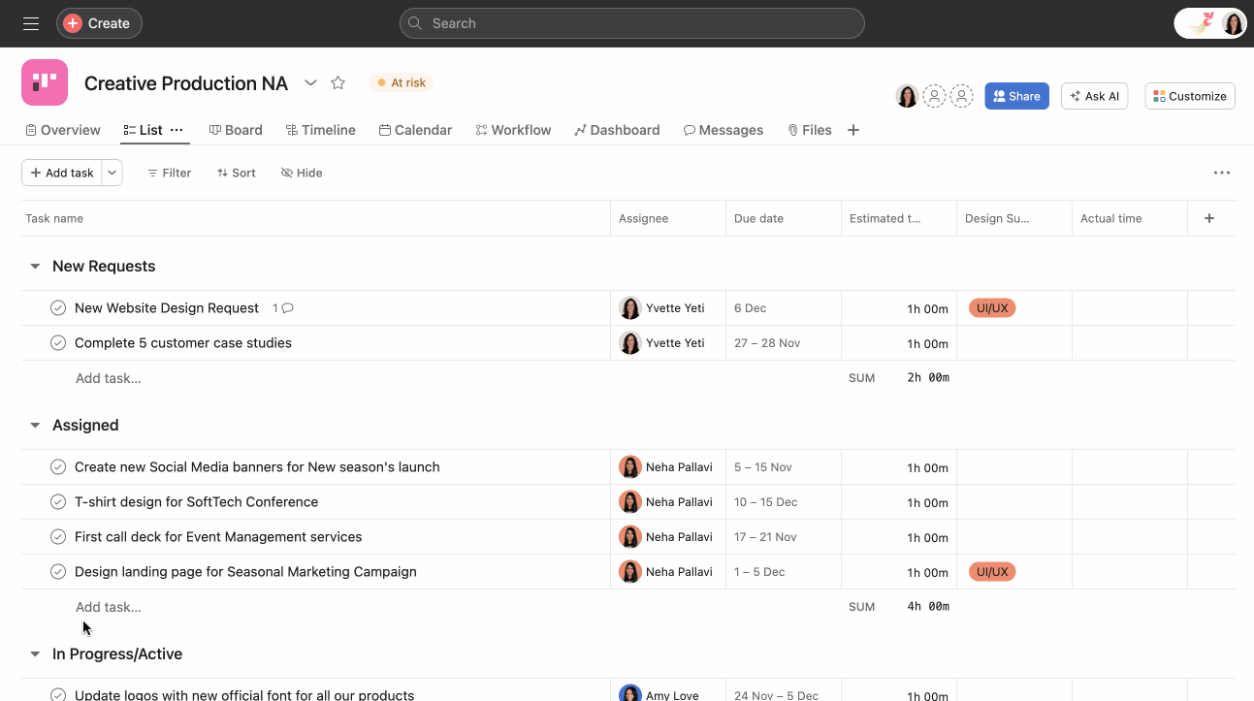Open the hamburger navigation menu

click(x=31, y=23)
